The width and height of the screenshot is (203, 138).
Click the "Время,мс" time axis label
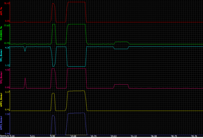pyautogui.click(x=5, y=136)
